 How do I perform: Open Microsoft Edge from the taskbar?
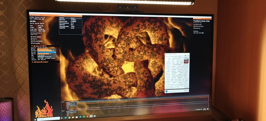pos(65,118)
